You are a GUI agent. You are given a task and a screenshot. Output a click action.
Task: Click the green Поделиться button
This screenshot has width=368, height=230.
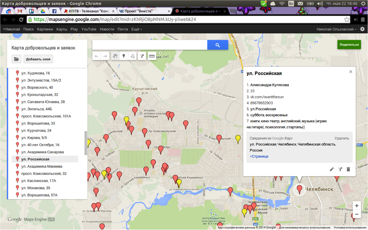coord(349,44)
